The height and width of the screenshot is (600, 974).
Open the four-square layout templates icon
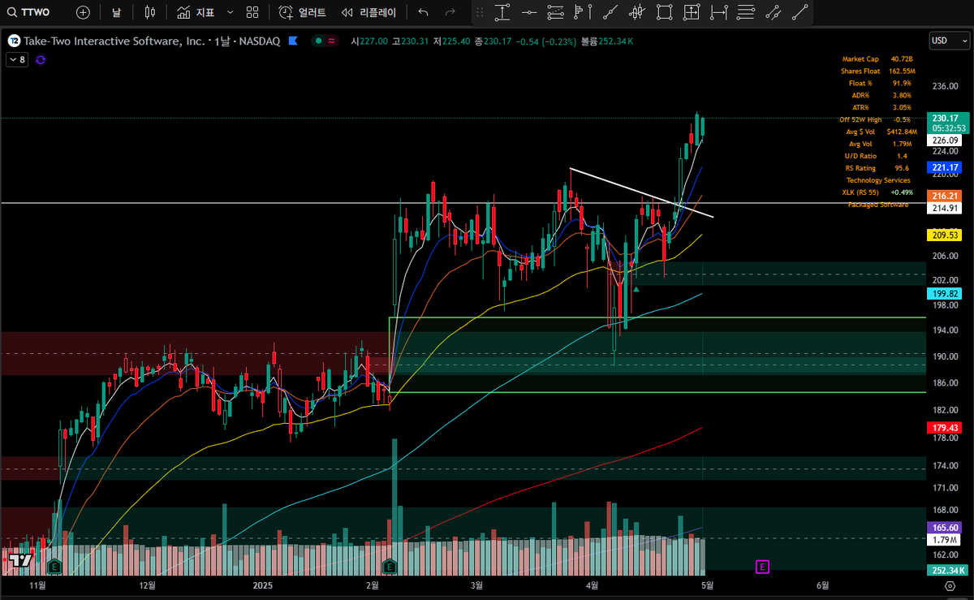click(x=252, y=12)
